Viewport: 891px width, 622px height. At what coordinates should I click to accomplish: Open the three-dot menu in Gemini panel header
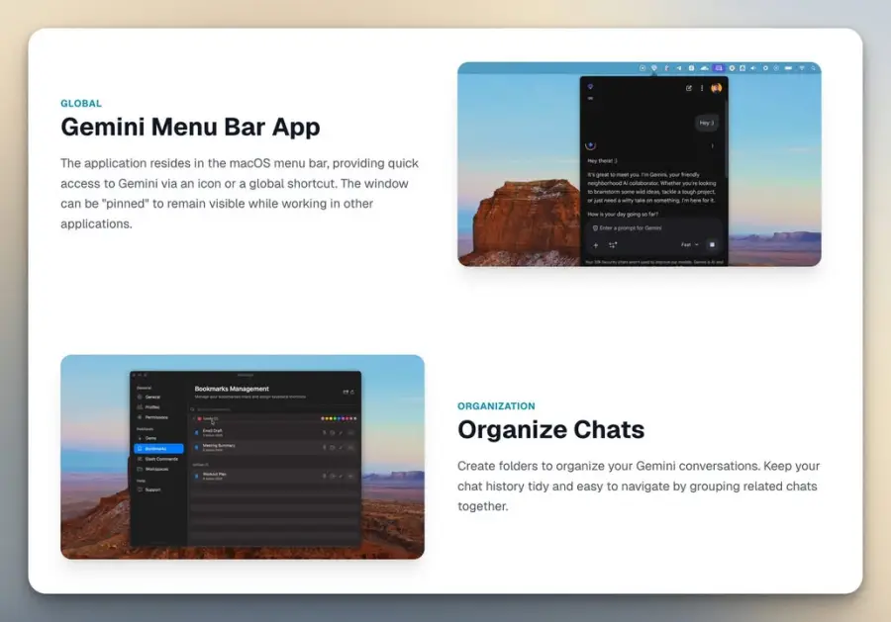pyautogui.click(x=702, y=88)
